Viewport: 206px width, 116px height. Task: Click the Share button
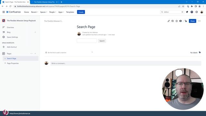point(192,21)
